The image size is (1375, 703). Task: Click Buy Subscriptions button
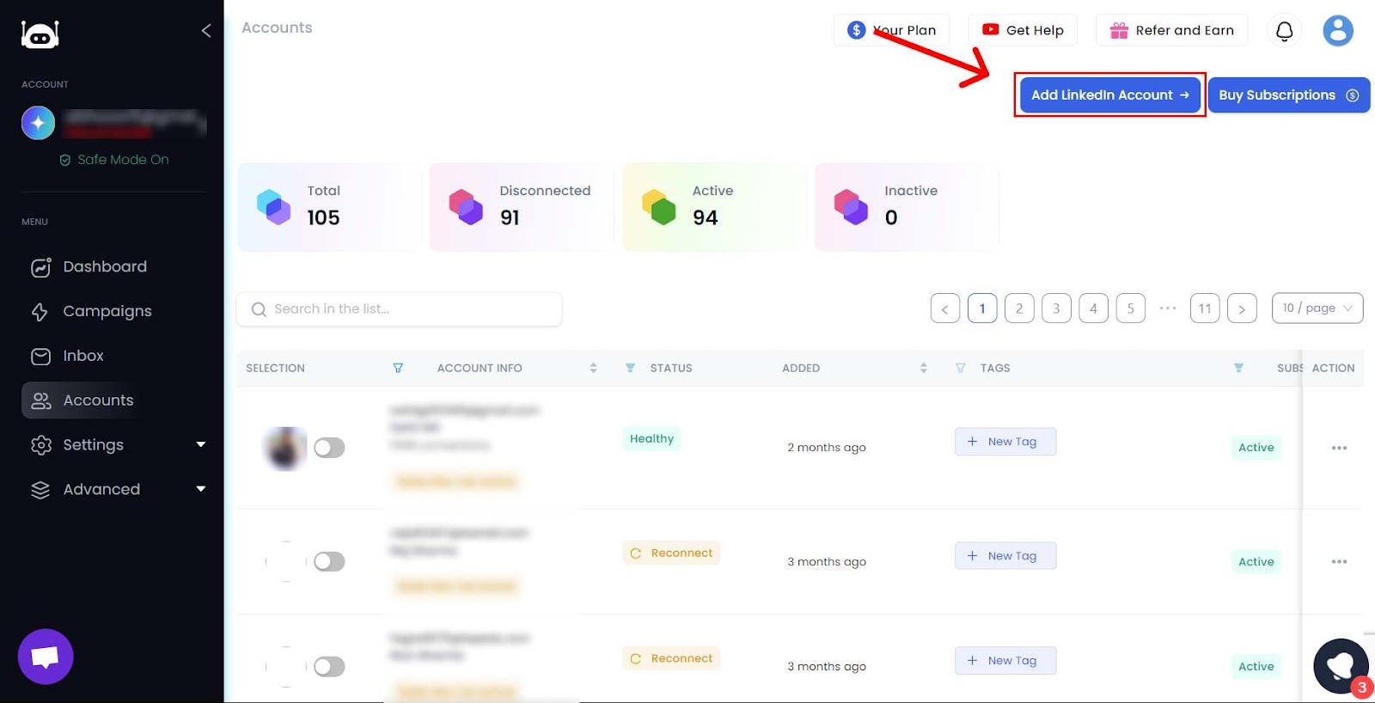click(x=1288, y=95)
